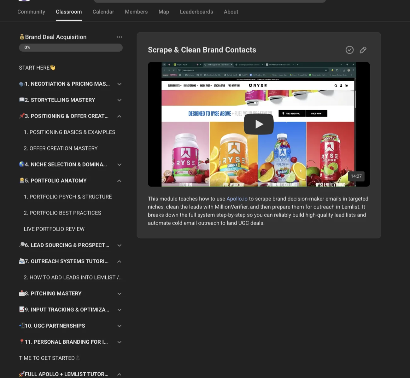Edit the lesson using the pencil icon
Screen dimensions: 410x378
(x=363, y=50)
